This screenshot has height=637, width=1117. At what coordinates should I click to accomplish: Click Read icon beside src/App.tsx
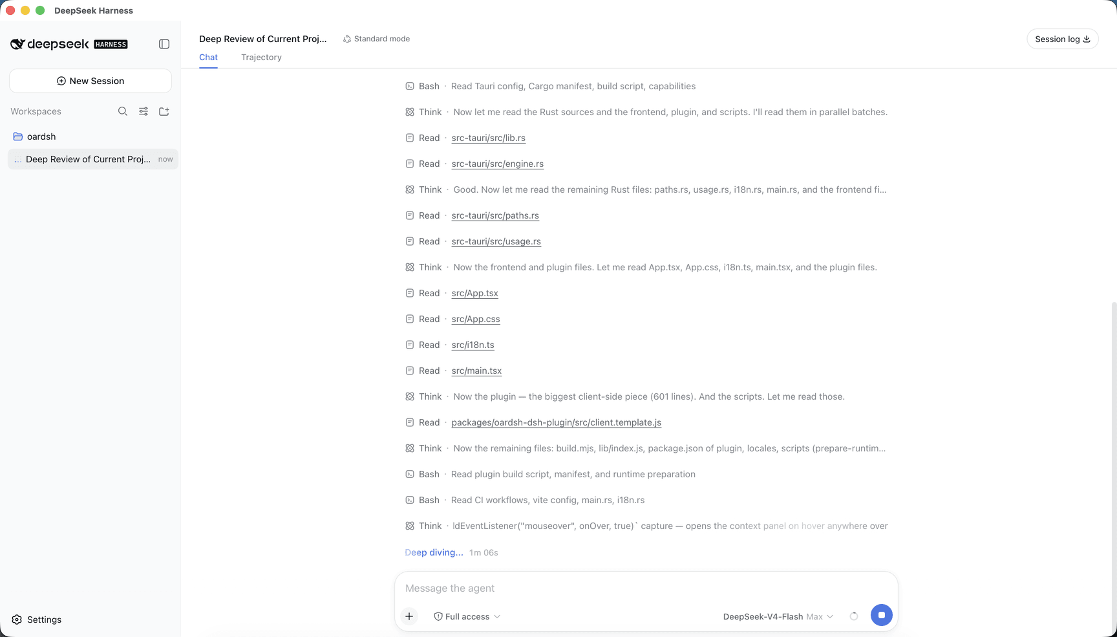point(410,293)
